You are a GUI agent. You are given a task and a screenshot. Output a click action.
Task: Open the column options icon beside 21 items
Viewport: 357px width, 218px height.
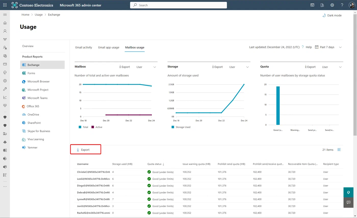point(339,150)
